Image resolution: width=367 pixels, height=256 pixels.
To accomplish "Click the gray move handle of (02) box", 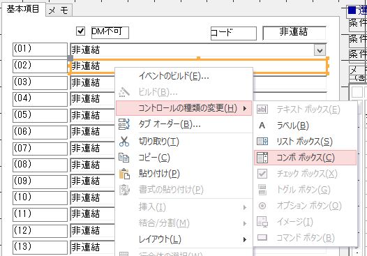I will [x=70, y=58].
